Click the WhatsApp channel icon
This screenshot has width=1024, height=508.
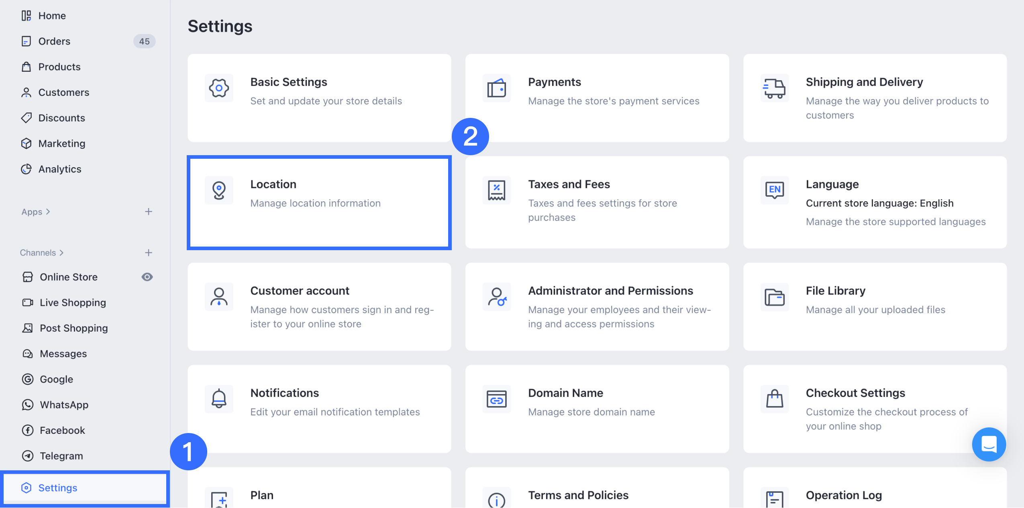28,405
